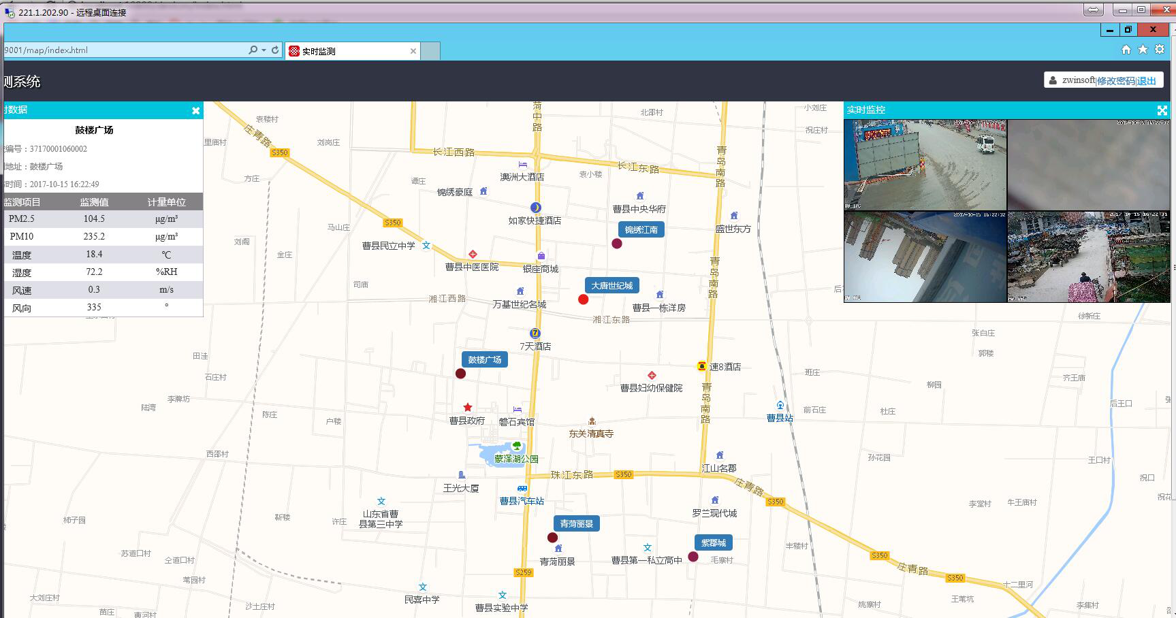Viewport: 1176px width, 618px height.
Task: Select the station marker below 锦绣江南 label
Action: click(x=617, y=244)
